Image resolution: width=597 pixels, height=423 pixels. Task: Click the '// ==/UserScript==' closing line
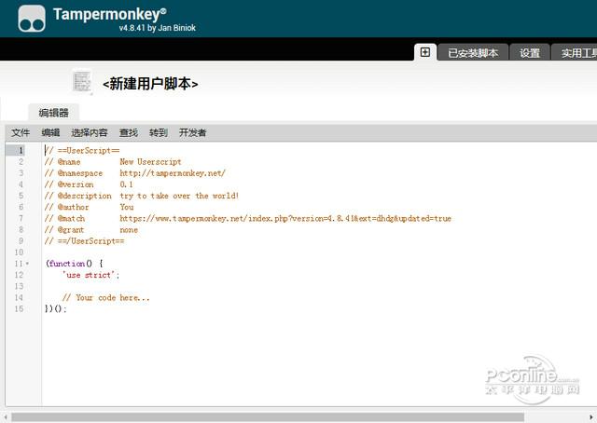tap(85, 241)
